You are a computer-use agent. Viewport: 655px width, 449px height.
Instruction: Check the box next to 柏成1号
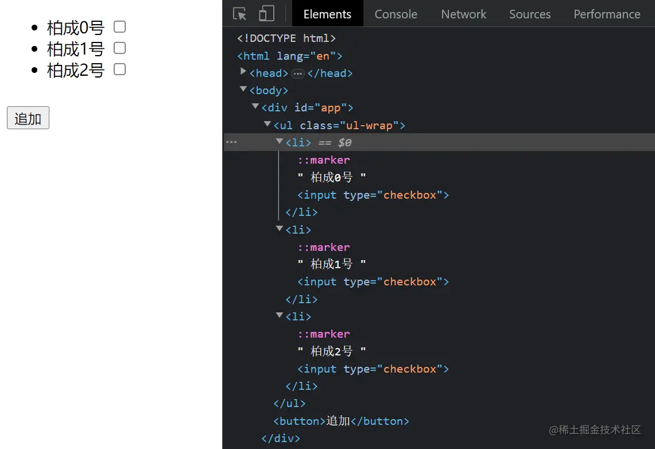[x=120, y=48]
